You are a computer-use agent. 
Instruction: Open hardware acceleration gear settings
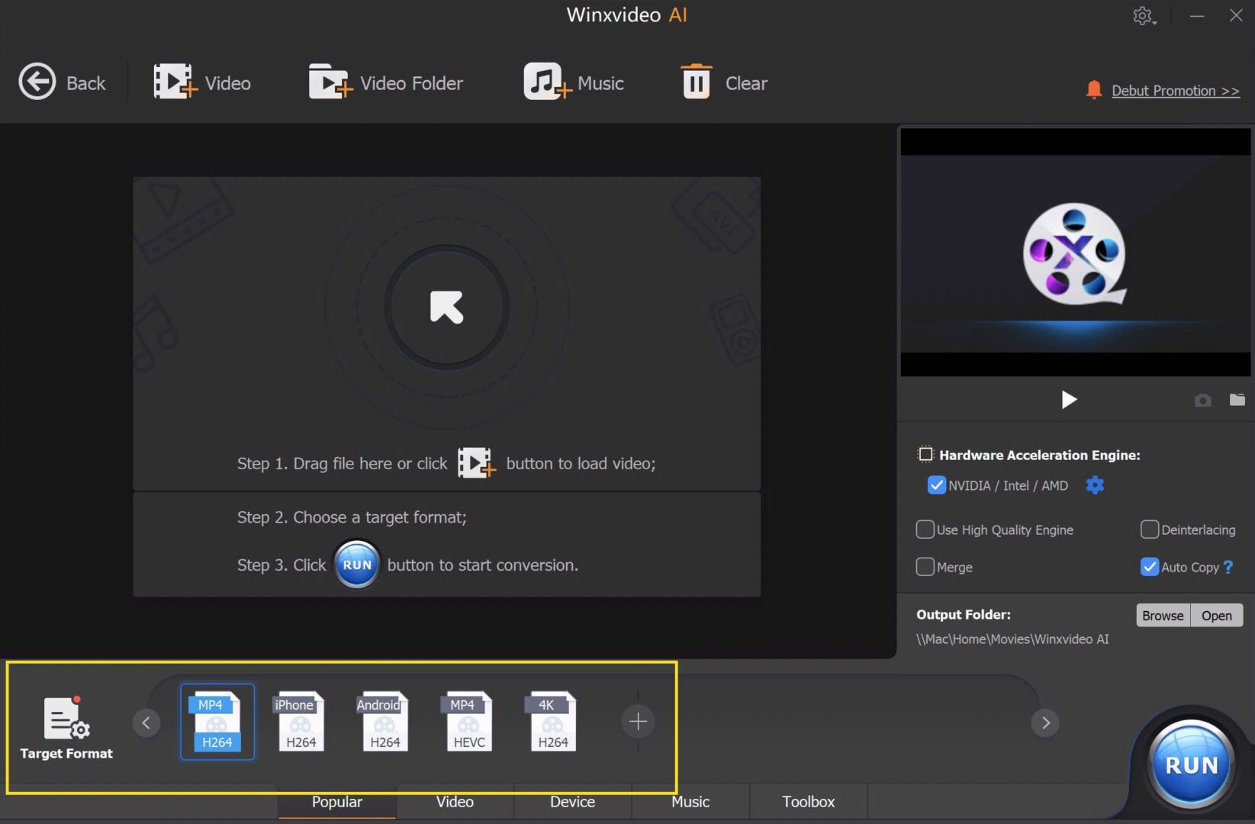pos(1095,485)
